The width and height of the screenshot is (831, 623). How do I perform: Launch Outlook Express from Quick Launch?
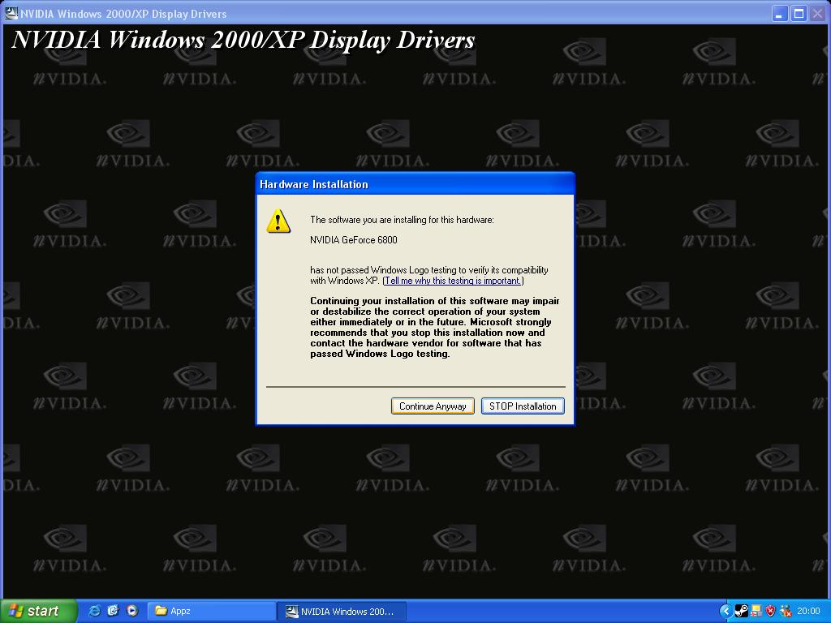click(x=113, y=611)
